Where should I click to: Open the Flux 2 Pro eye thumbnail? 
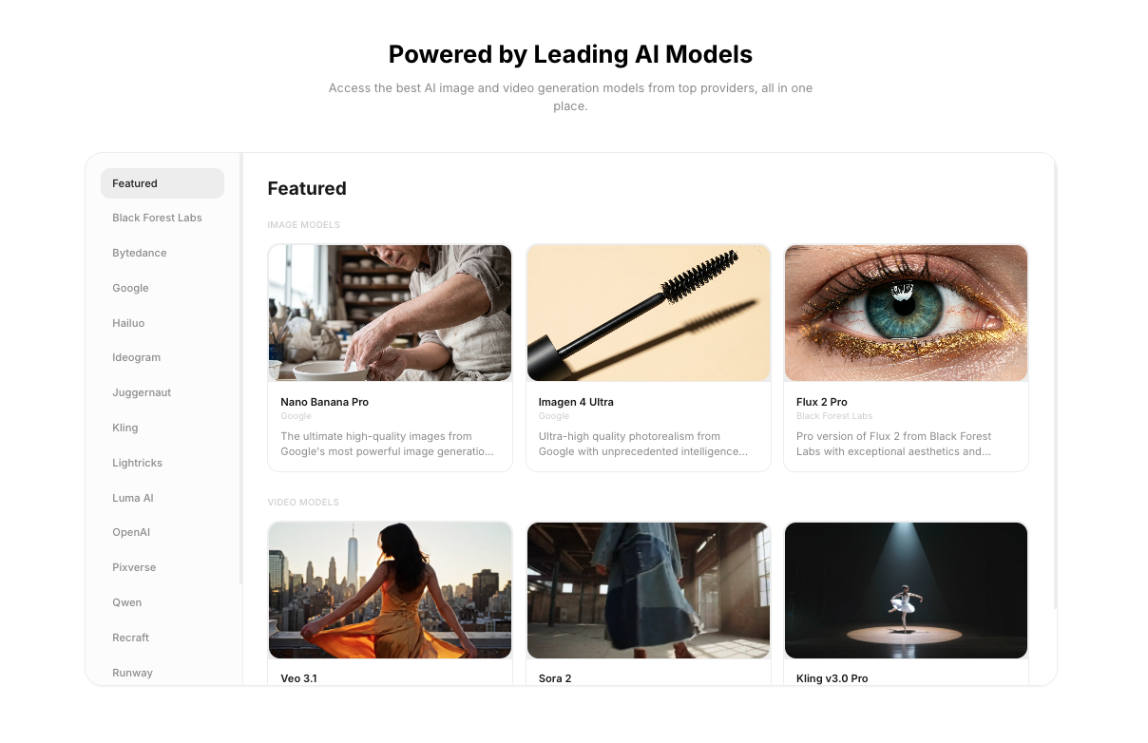point(906,313)
